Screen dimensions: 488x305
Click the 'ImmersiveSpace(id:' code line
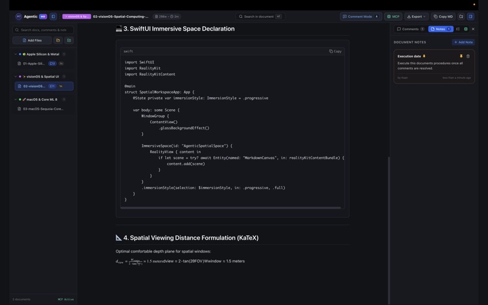click(187, 146)
